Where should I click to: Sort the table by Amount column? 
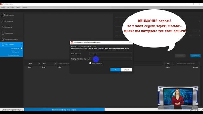(195, 67)
